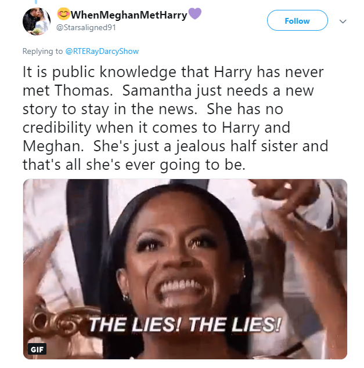The height and width of the screenshot is (368, 364).
Task: Follow the WhenMeghanMetHarry account
Action: coord(297,20)
